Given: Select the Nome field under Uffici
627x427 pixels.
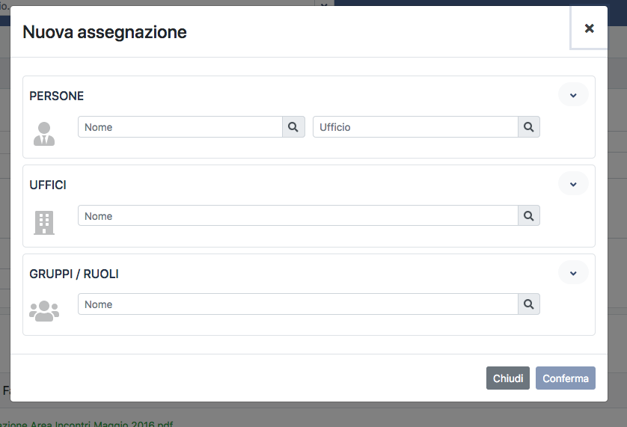Looking at the screenshot, I should click(x=298, y=216).
